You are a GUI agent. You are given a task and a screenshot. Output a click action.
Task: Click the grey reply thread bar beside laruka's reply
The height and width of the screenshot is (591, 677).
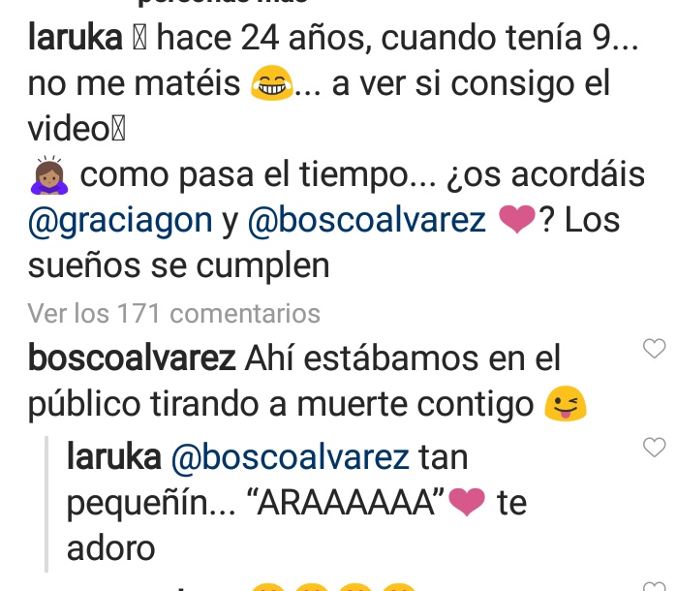(x=46, y=504)
